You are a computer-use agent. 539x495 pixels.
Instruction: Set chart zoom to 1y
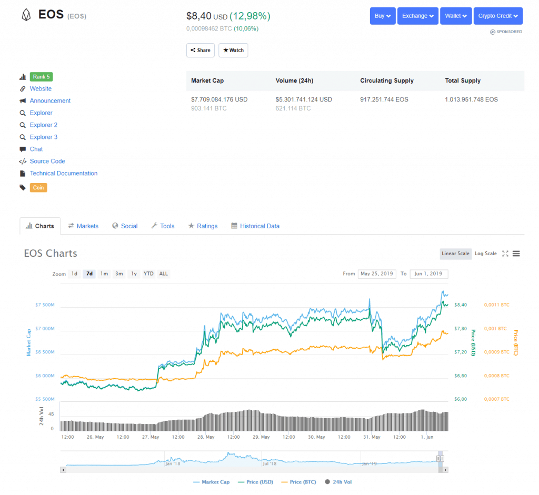click(x=134, y=274)
